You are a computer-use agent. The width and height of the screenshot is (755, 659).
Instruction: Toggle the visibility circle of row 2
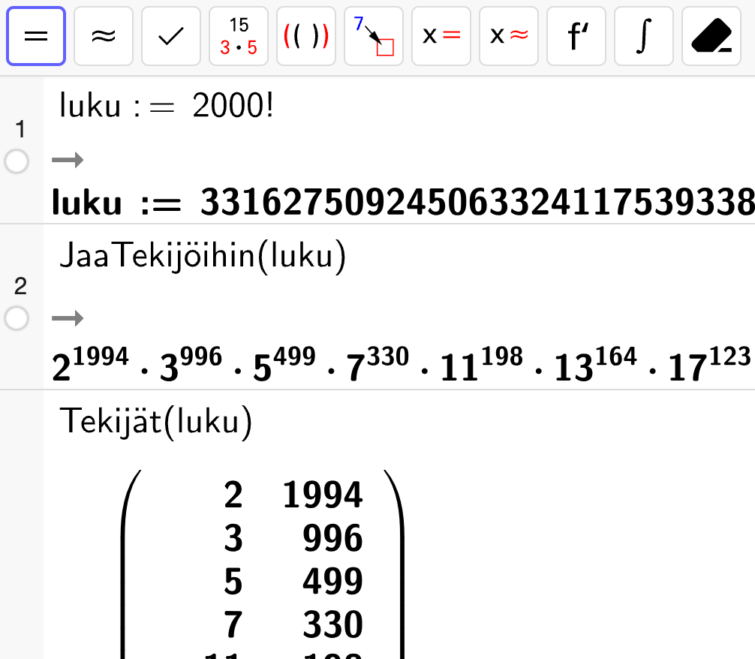pyautogui.click(x=17, y=319)
